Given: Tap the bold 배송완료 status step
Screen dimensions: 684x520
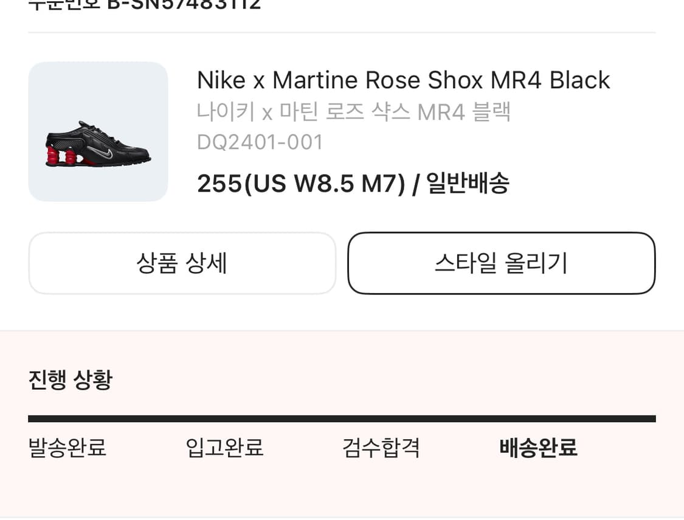Looking at the screenshot, I should click(x=538, y=448).
